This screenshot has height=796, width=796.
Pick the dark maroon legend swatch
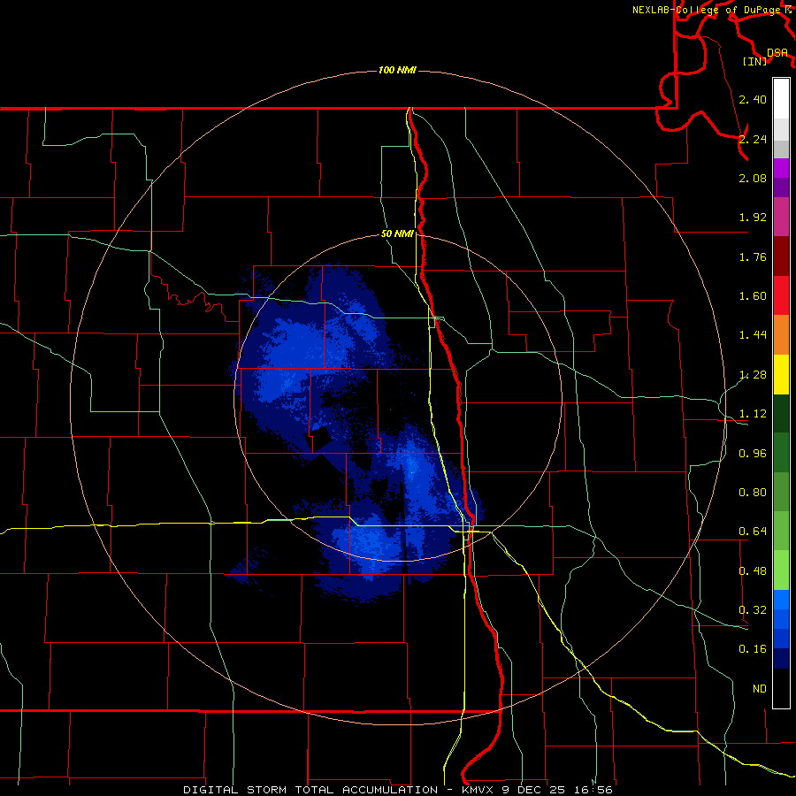[x=781, y=256]
